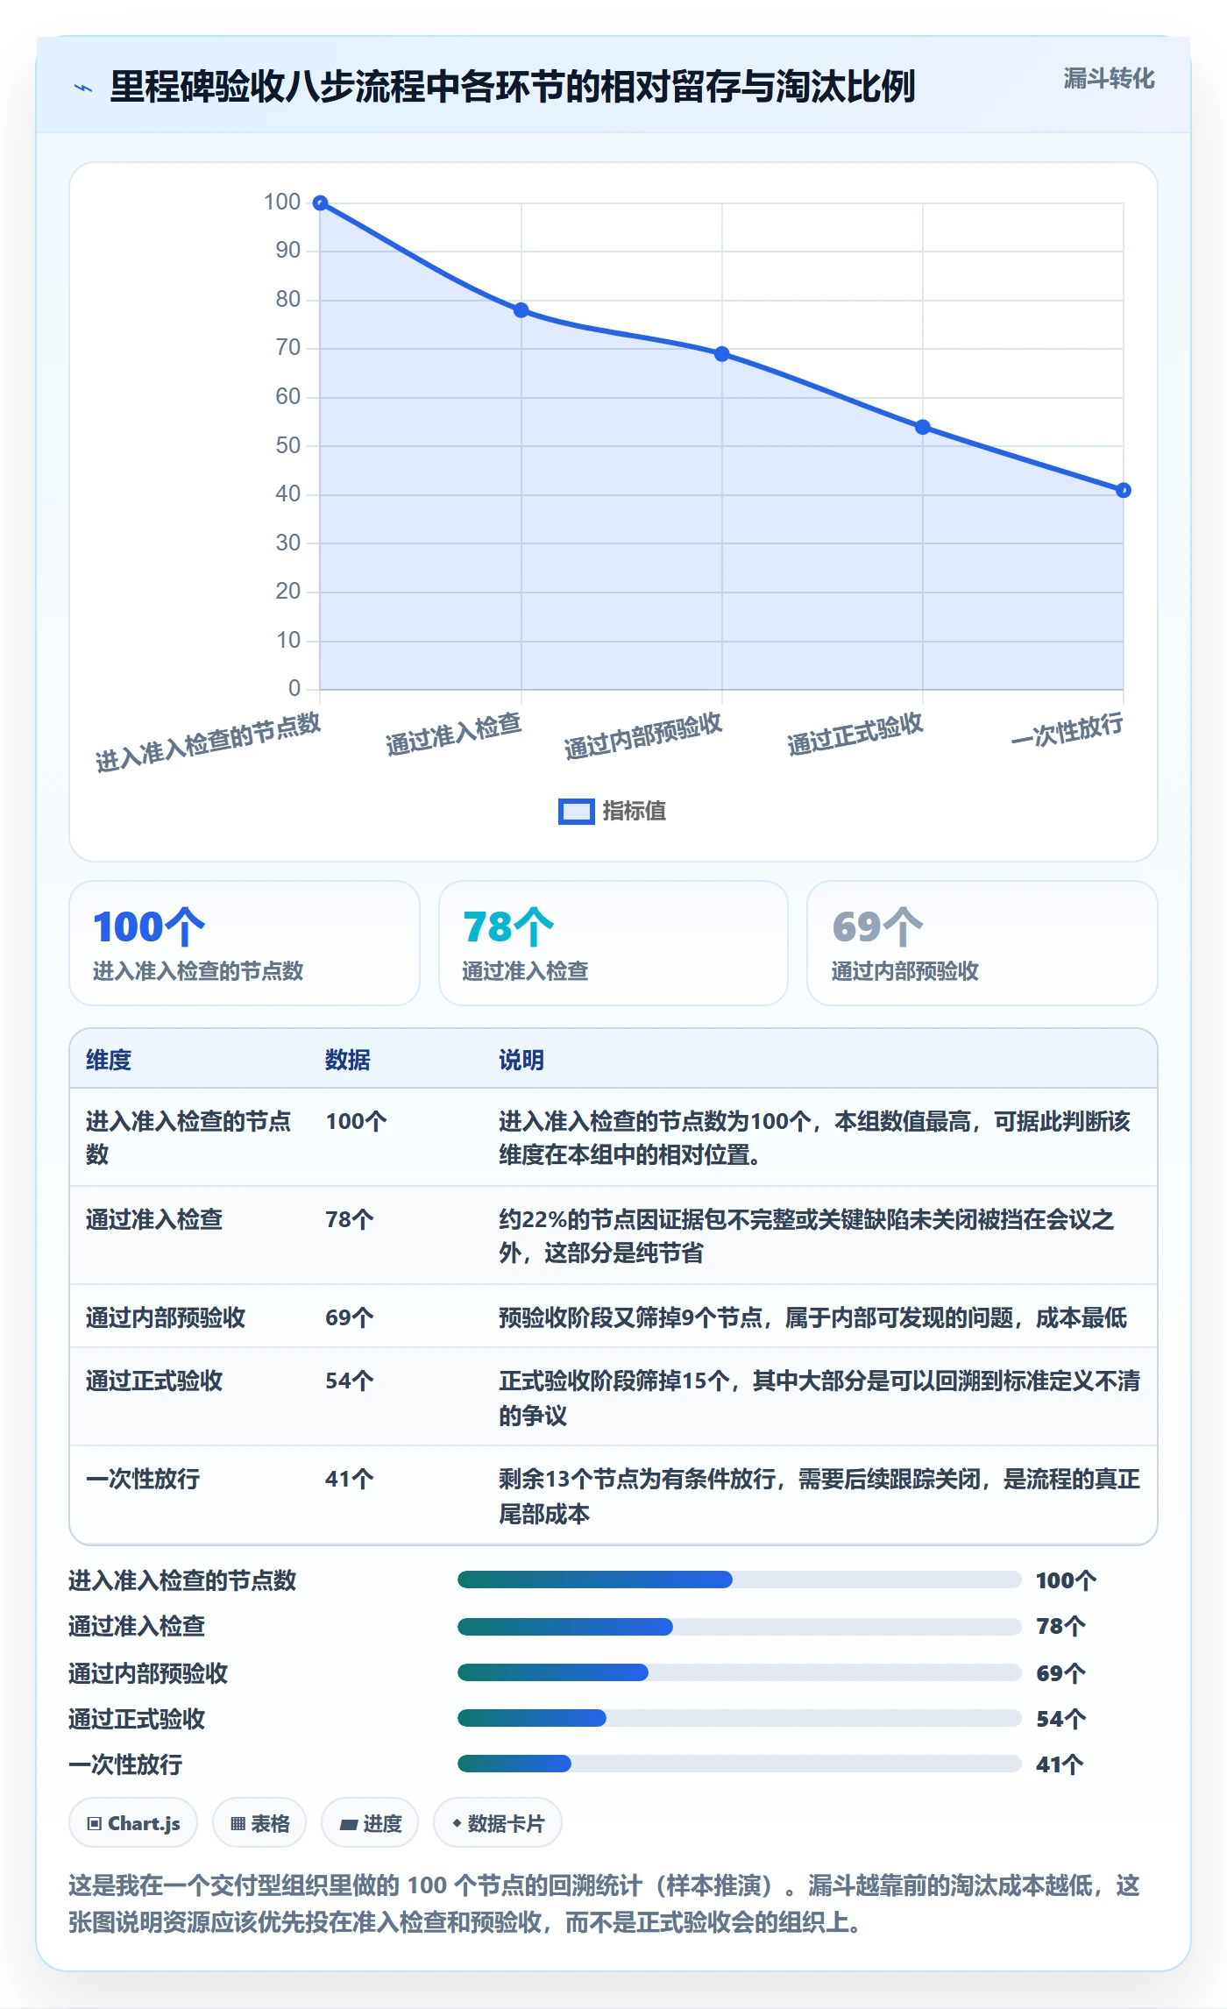Select the 进入准入检查的节点数 table row name cell

pos(189,1138)
